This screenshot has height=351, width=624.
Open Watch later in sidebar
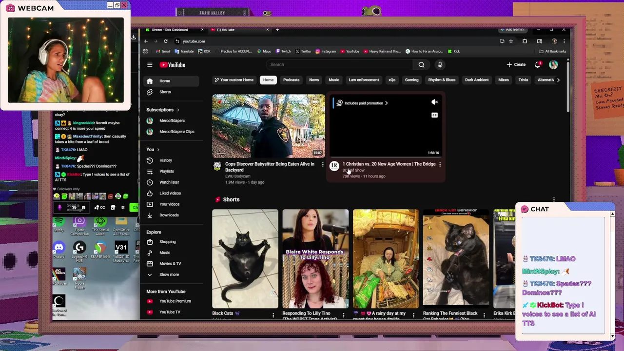tap(172, 182)
